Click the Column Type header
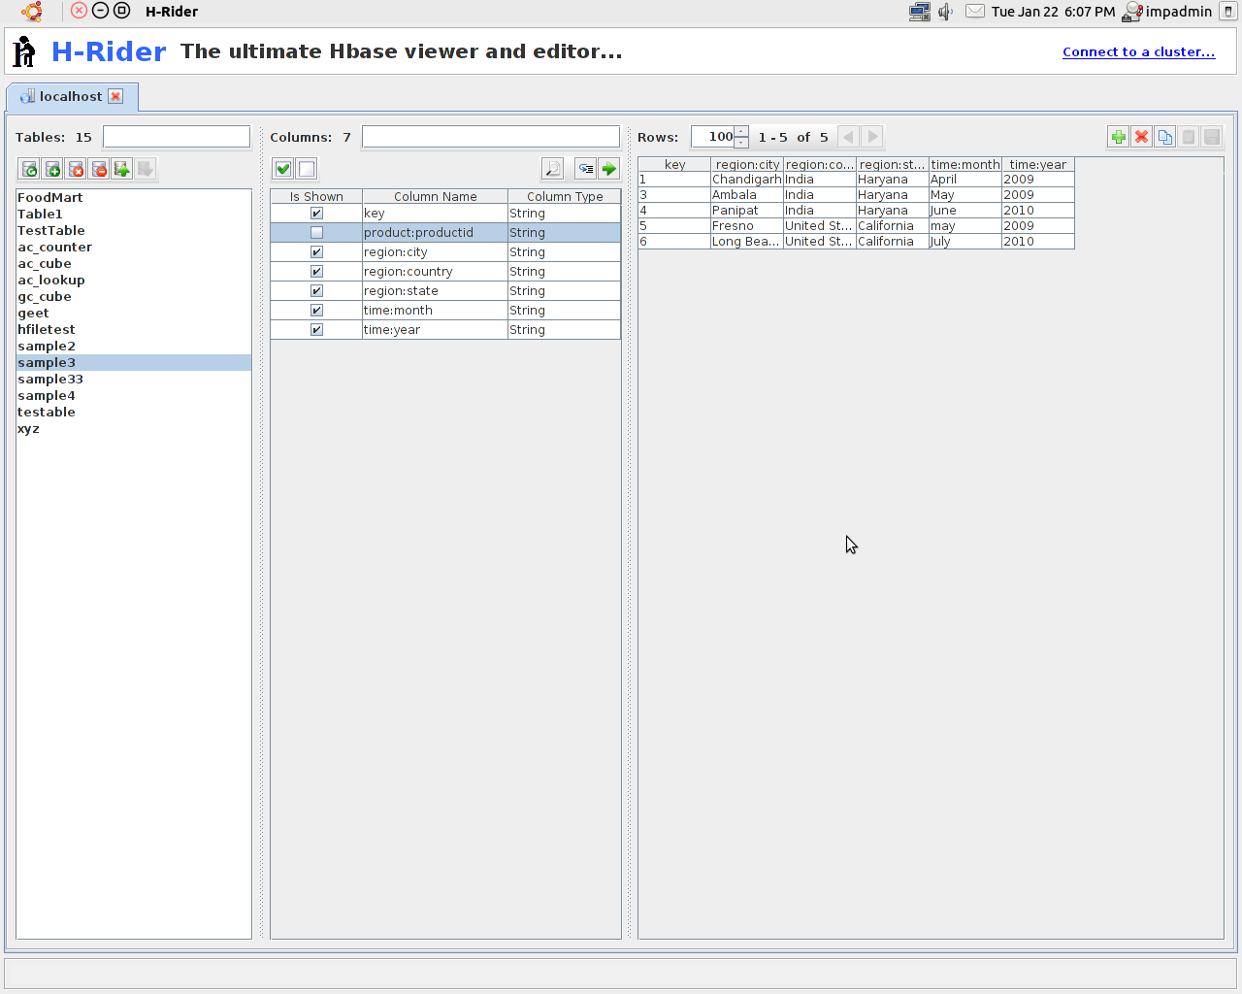 tap(565, 196)
